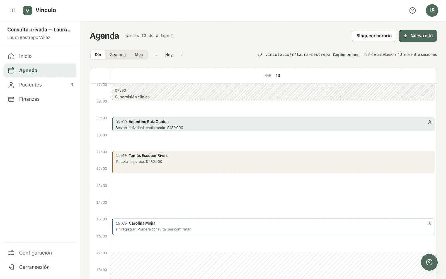Image resolution: width=446 pixels, height=279 pixels.
Task: Jump to today with Hoy
Action: click(x=169, y=55)
